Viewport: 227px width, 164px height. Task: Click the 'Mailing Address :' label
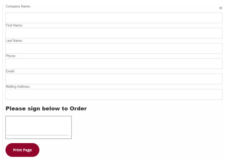pos(19,87)
